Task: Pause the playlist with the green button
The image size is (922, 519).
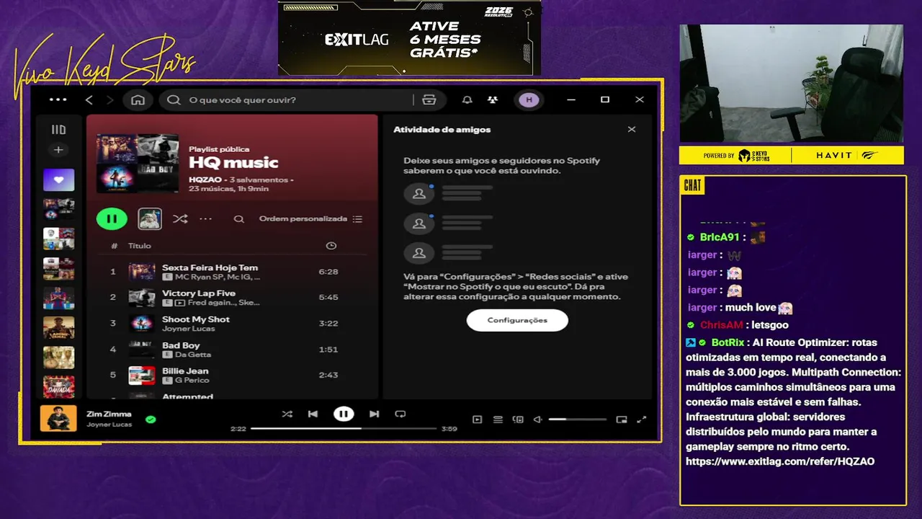Action: [x=112, y=218]
